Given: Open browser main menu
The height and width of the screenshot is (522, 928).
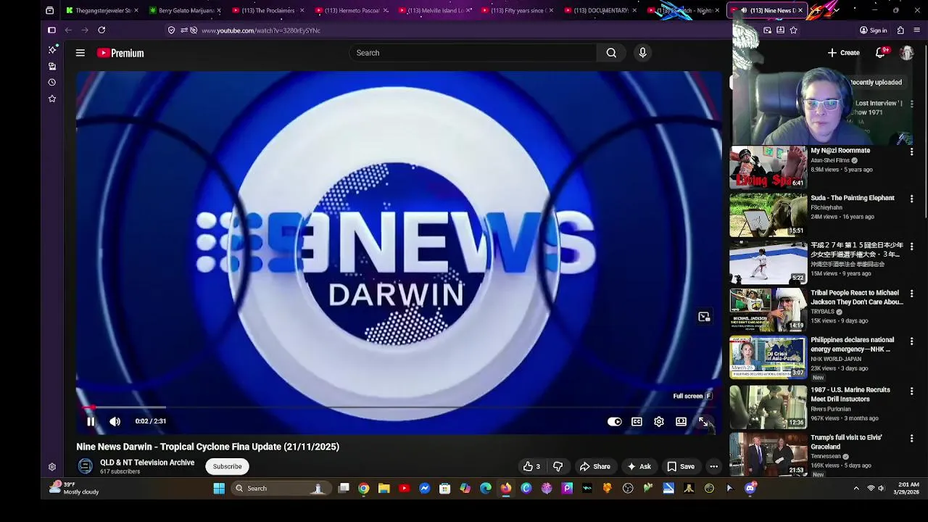Looking at the screenshot, I should [917, 30].
